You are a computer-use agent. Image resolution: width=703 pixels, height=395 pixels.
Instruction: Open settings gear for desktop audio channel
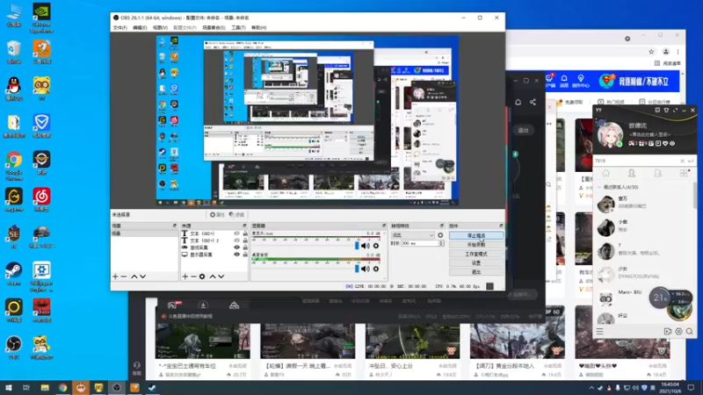pyautogui.click(x=376, y=269)
